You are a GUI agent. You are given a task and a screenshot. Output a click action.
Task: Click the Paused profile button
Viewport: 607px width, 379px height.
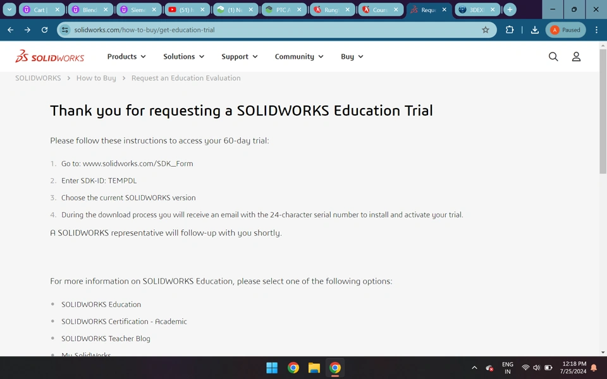point(565,30)
